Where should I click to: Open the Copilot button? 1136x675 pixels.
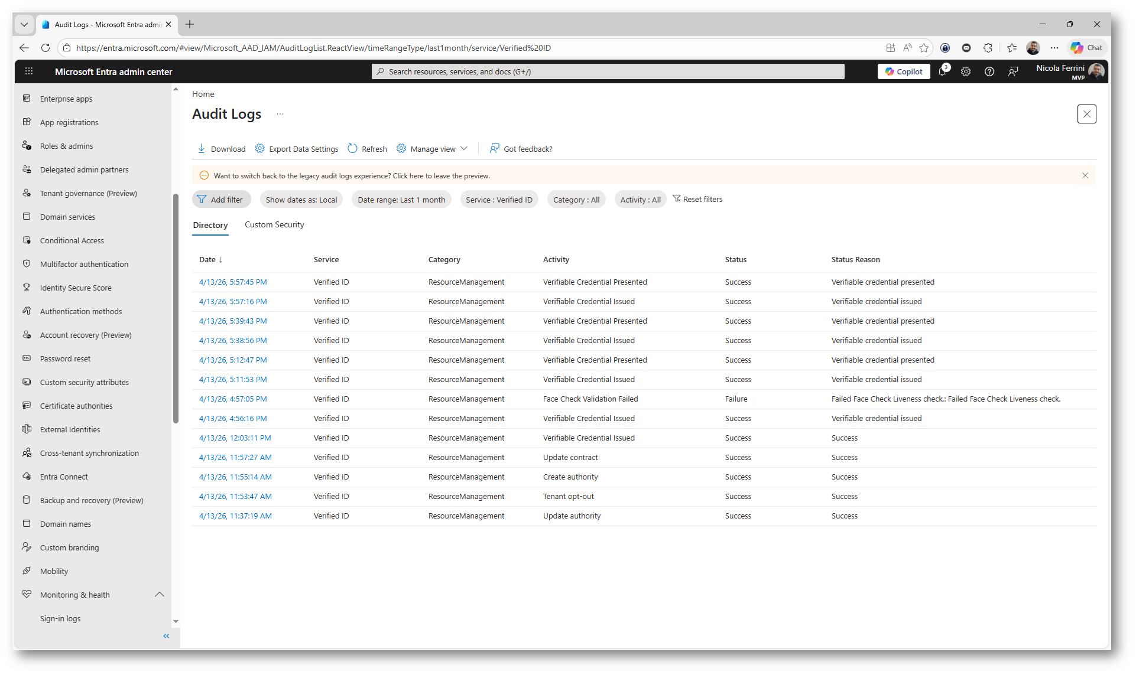[904, 71]
